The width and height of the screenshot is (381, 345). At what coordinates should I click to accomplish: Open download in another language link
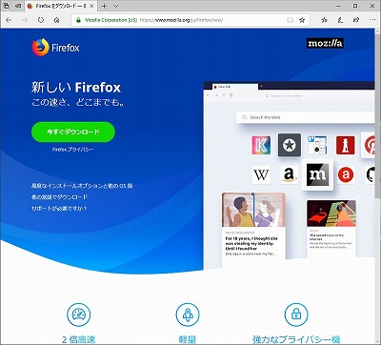pyautogui.click(x=59, y=197)
